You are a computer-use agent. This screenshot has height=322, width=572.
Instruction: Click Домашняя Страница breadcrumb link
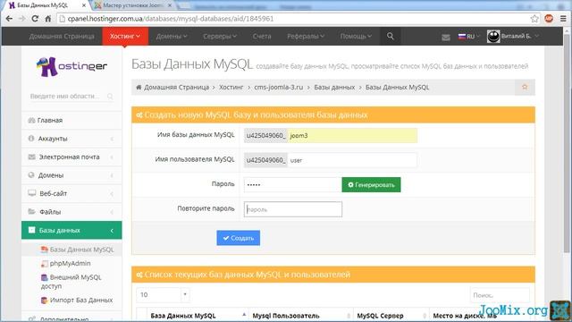point(177,88)
